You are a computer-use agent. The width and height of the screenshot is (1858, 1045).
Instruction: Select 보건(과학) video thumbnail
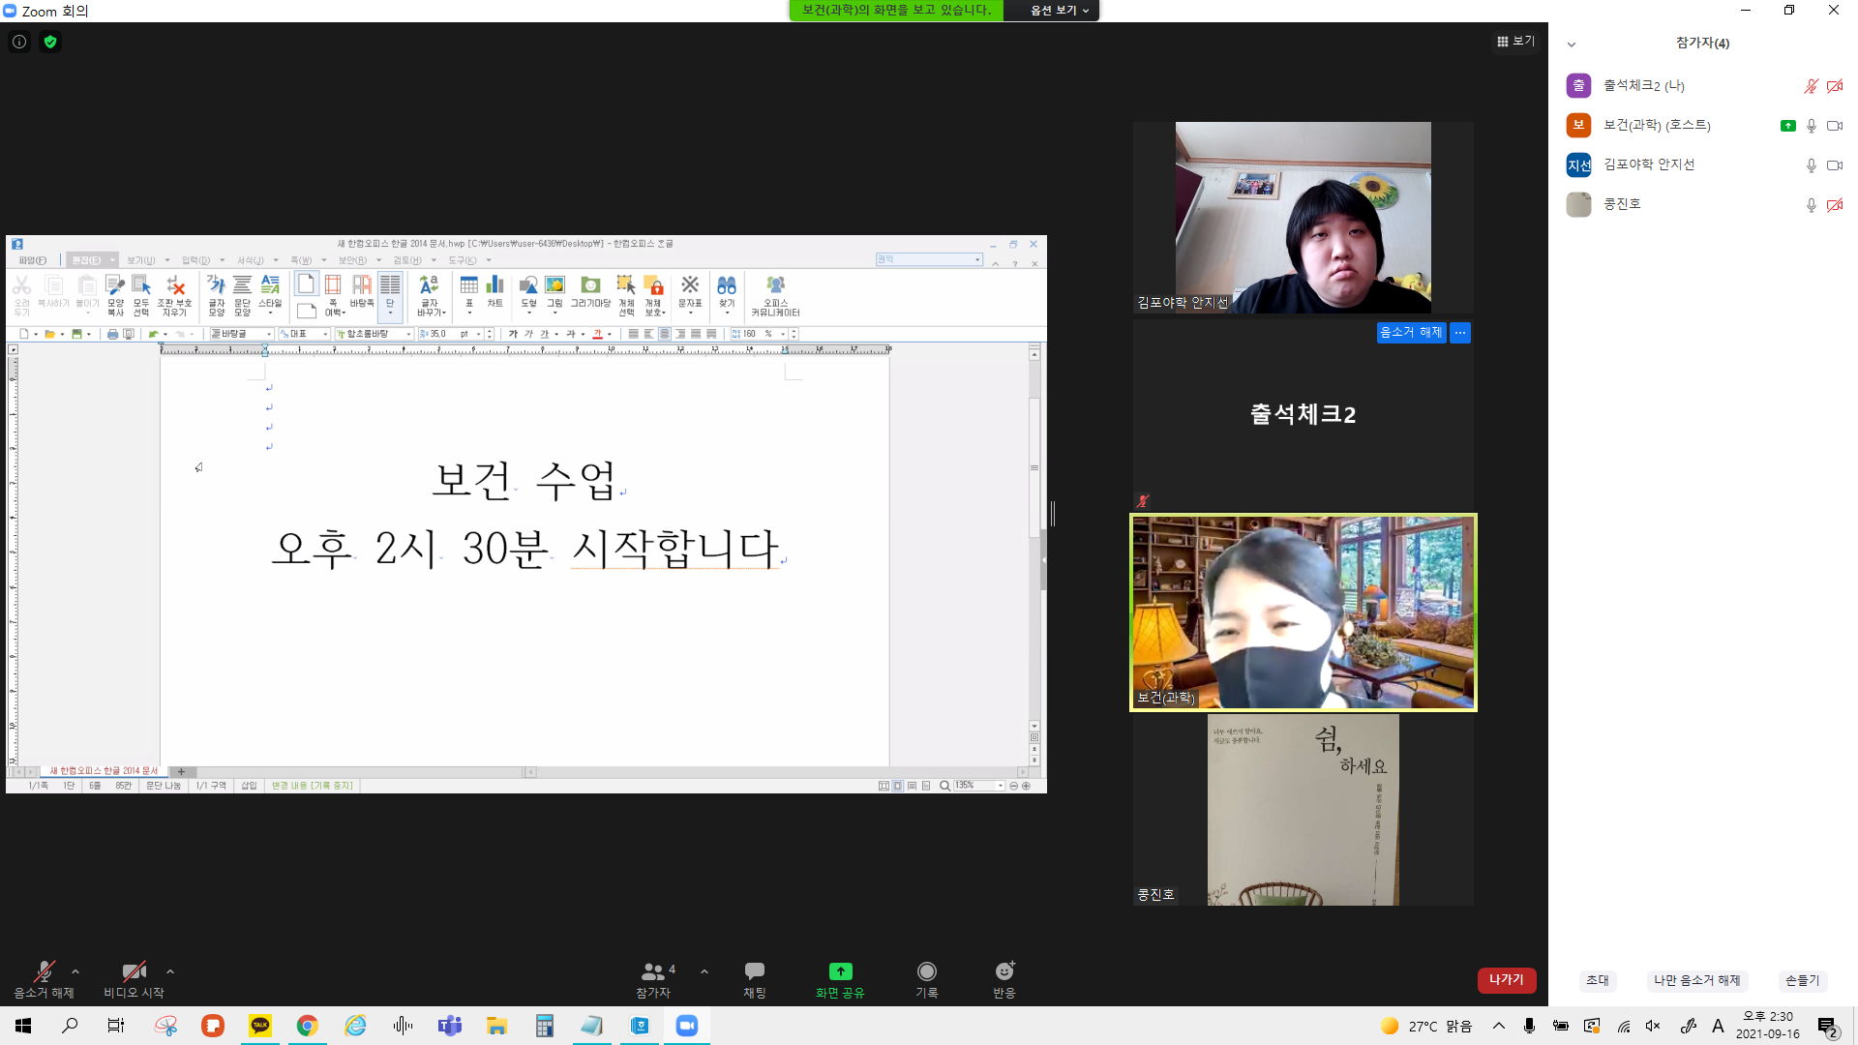tap(1304, 612)
